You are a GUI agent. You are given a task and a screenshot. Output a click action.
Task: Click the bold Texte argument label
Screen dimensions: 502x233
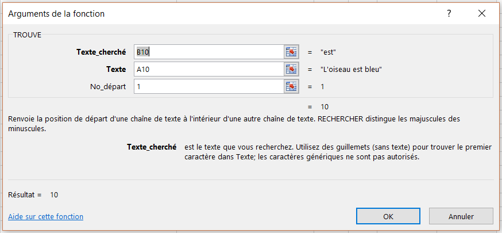point(115,70)
